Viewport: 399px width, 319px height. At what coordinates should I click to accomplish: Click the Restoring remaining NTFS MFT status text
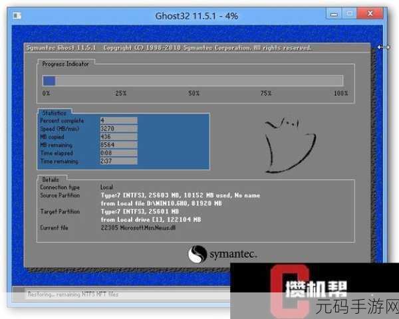pos(73,294)
